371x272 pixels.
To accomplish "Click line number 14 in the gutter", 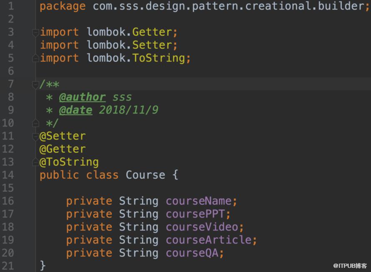I will tap(8, 175).
